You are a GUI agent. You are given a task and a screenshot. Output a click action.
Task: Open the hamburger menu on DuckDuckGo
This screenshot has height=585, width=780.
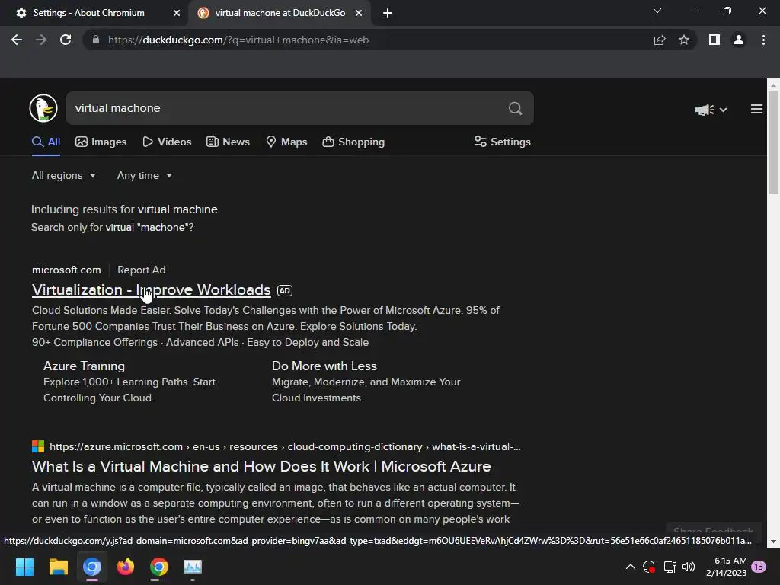pos(756,109)
